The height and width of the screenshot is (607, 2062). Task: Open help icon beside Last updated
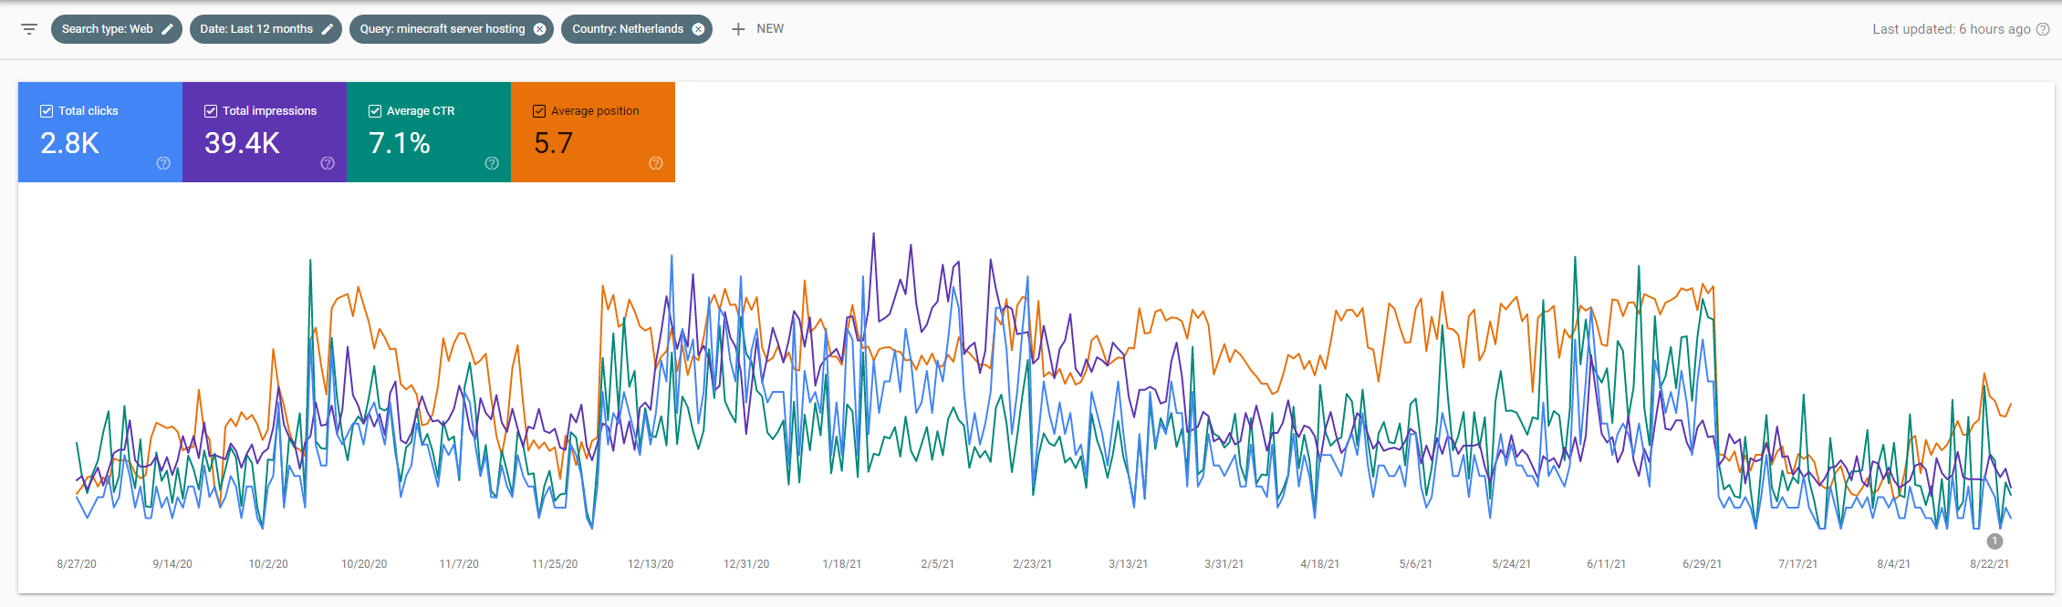[2043, 29]
